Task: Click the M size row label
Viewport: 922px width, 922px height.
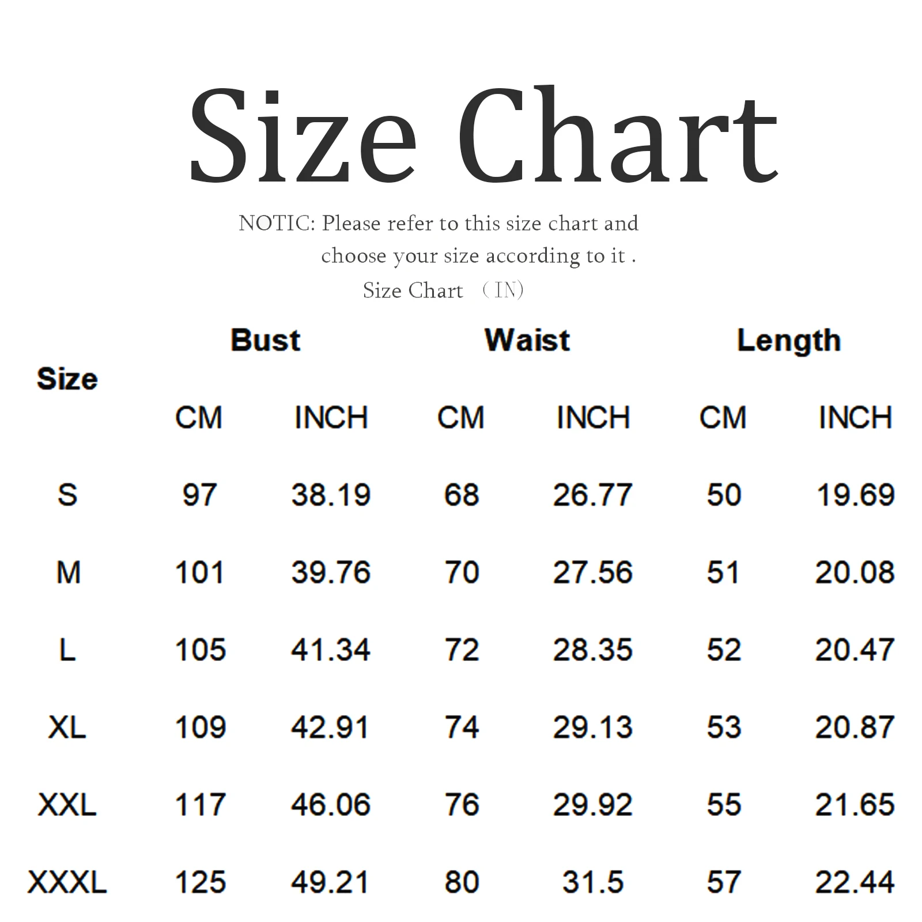Action: [x=68, y=572]
